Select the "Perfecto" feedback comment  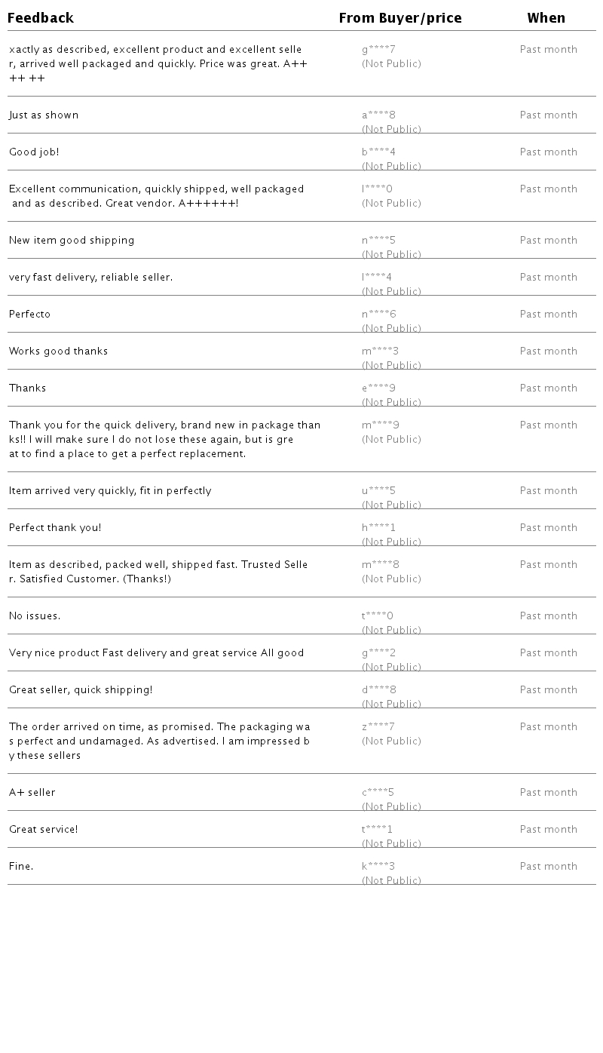tap(30, 315)
